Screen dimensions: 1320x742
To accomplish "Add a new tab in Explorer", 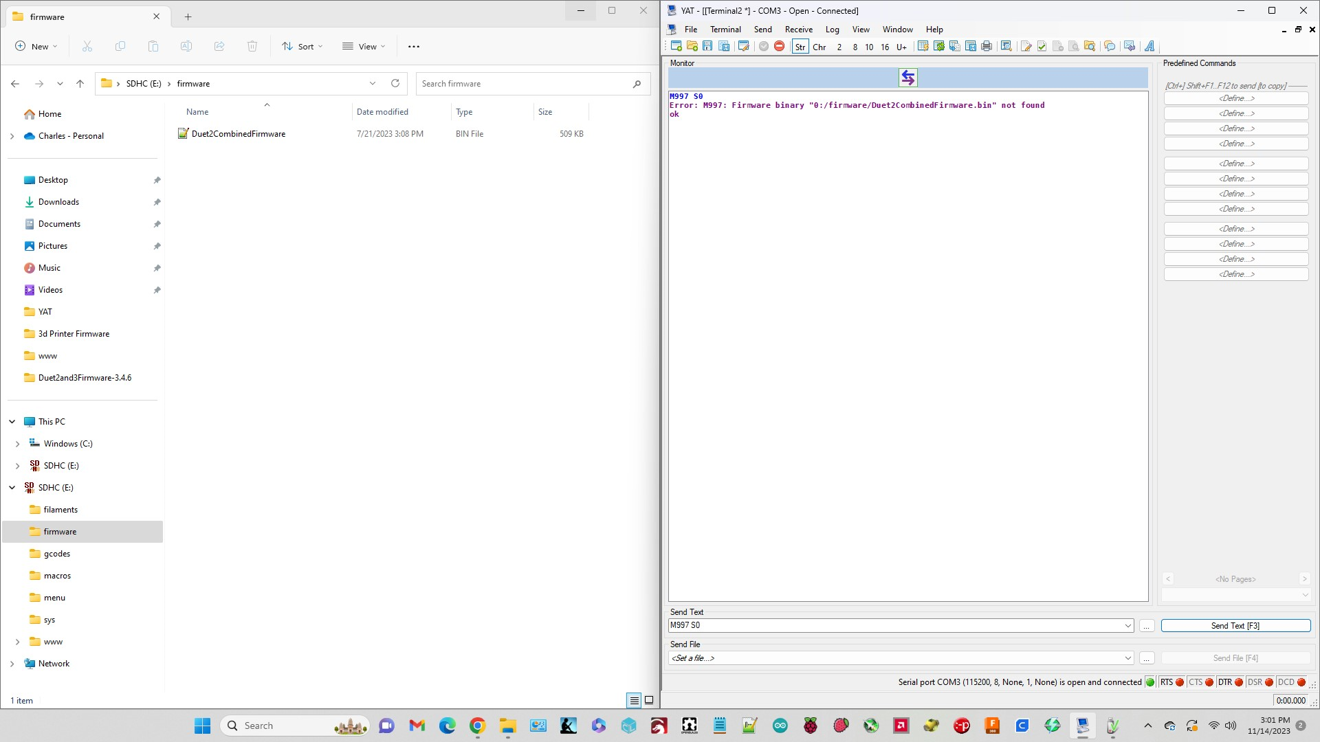I will click(188, 16).
